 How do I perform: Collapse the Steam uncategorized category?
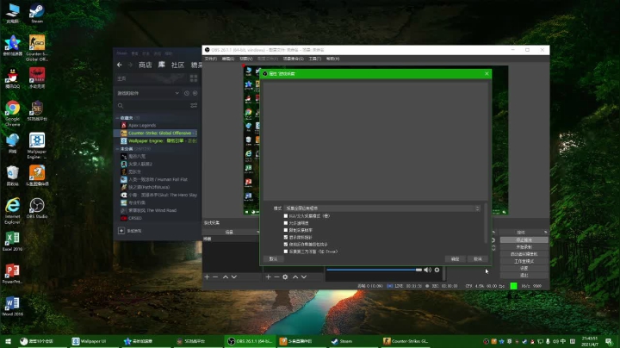(117, 149)
